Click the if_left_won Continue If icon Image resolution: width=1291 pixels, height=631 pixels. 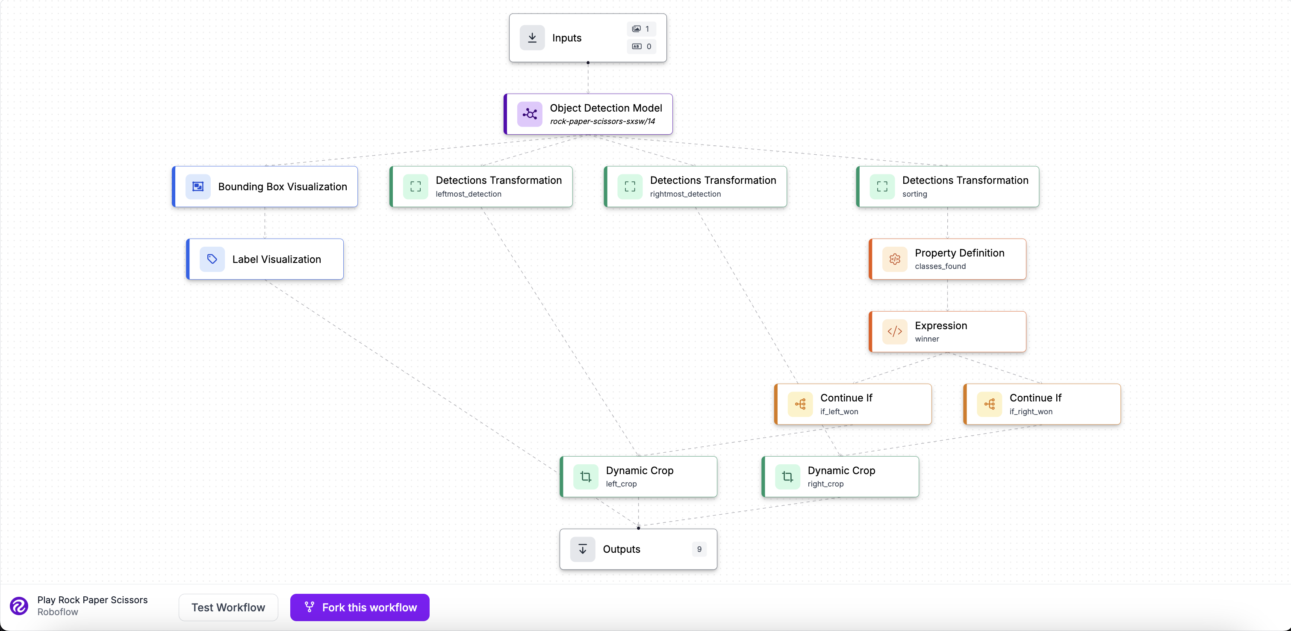click(800, 404)
